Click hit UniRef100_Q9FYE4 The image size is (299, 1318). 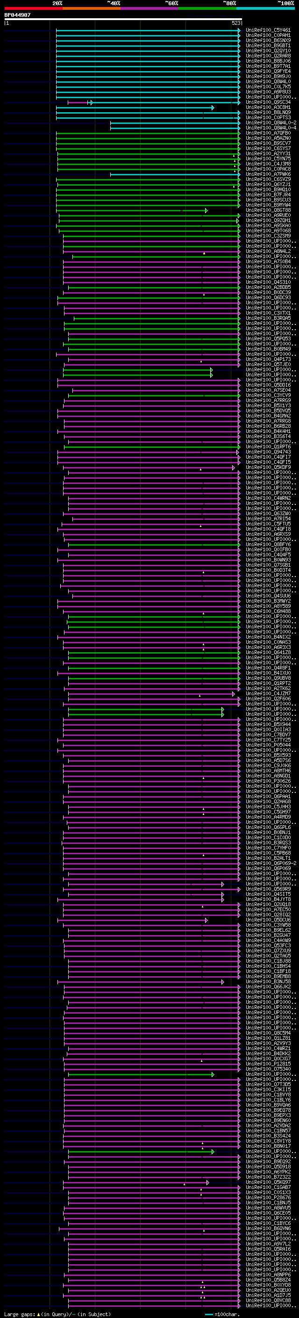click(x=268, y=72)
